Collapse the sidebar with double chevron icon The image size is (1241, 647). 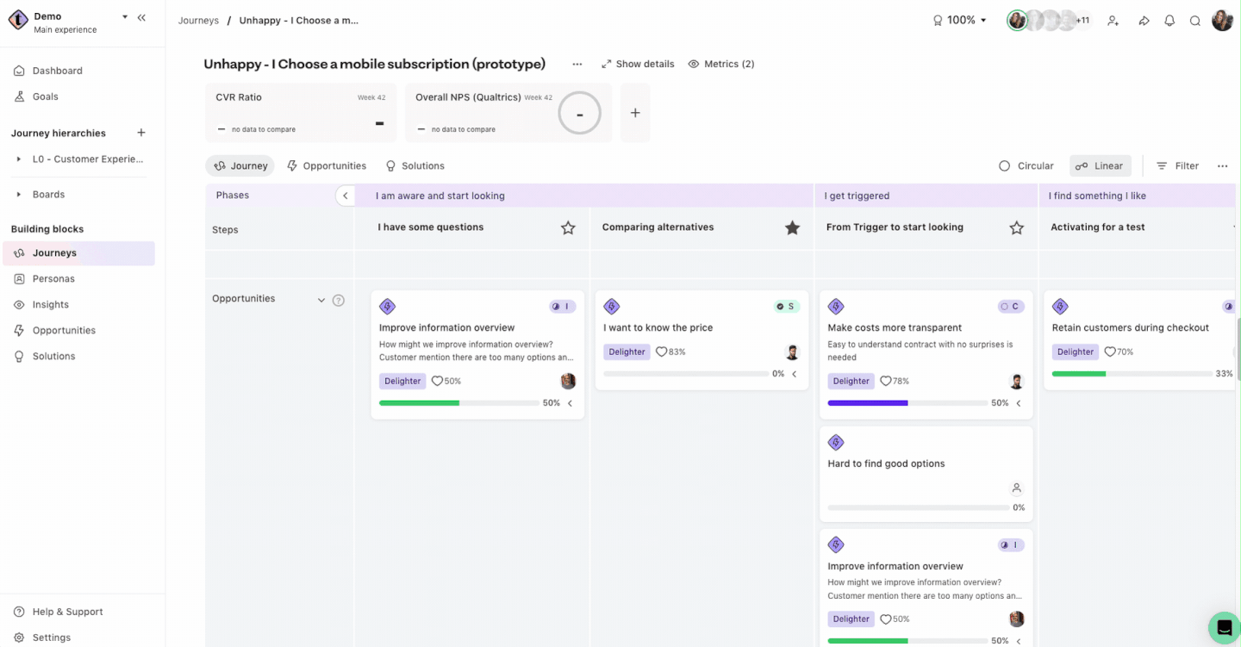tap(141, 17)
